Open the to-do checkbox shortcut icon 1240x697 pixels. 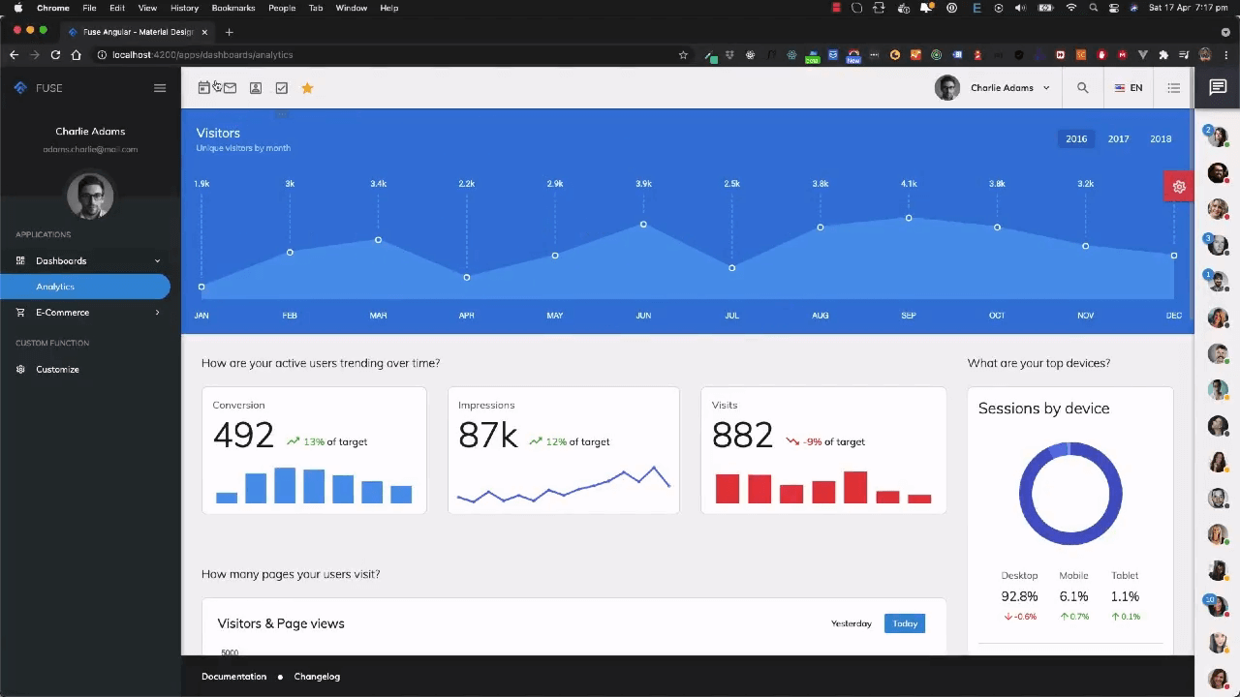click(x=282, y=88)
